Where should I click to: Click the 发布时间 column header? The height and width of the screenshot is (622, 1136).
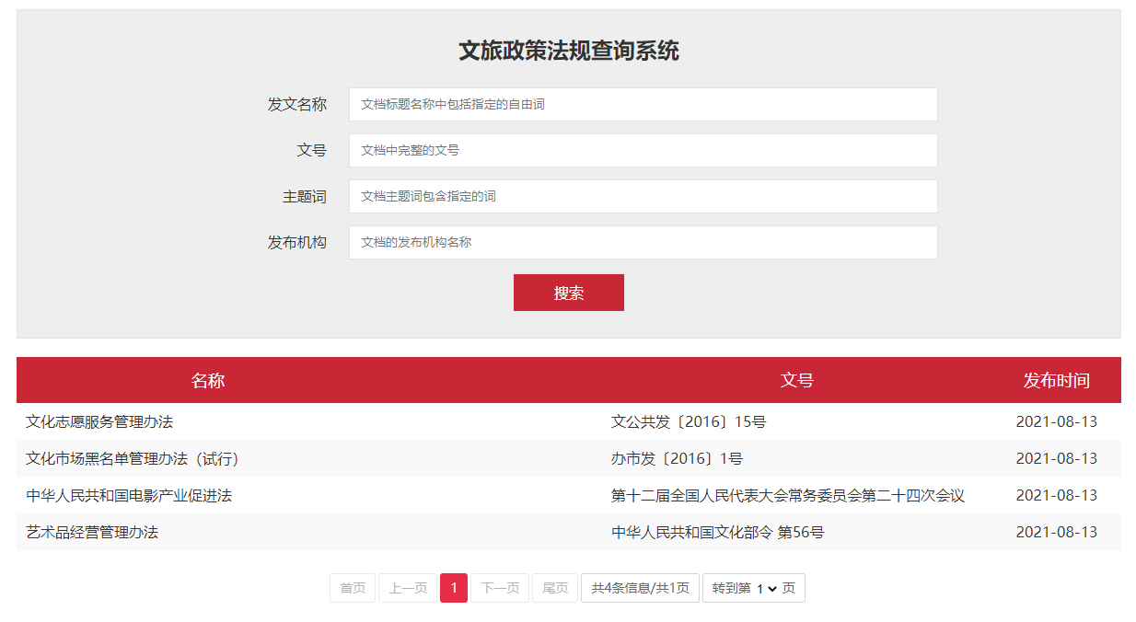(1056, 381)
